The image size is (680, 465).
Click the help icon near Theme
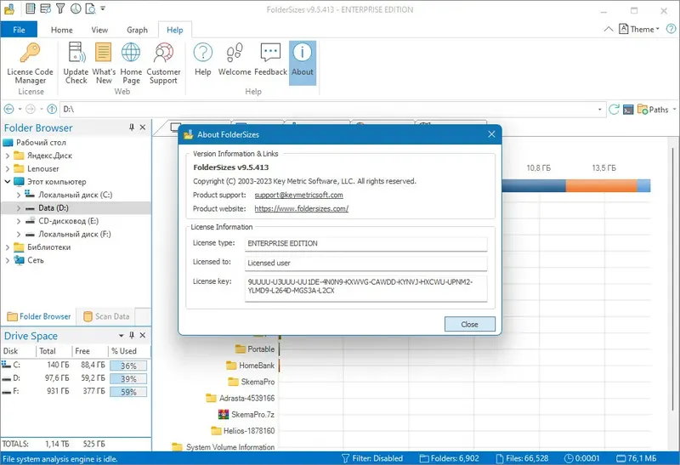coord(671,29)
